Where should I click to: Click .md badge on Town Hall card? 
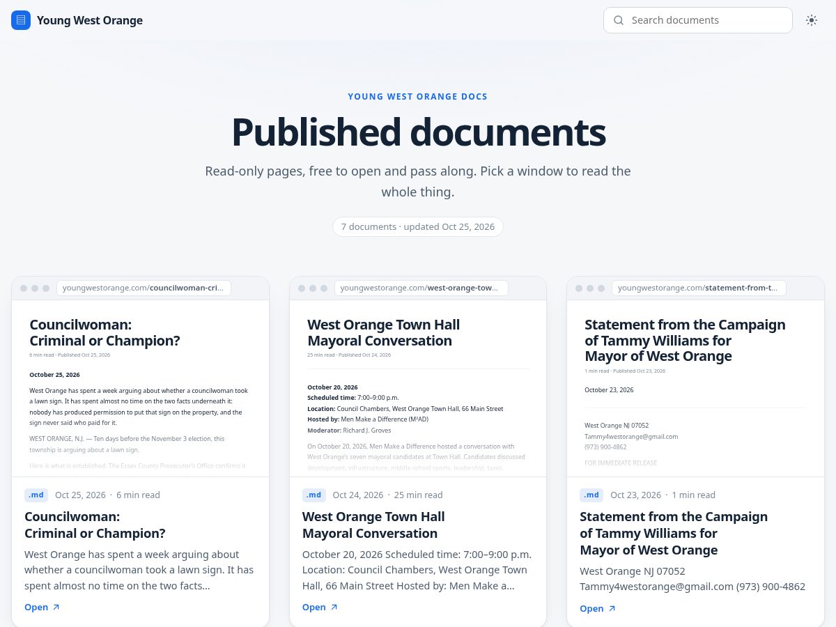point(314,495)
